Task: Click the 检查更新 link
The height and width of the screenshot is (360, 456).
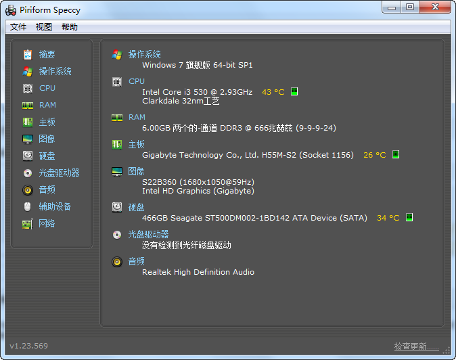Action: click(417, 346)
